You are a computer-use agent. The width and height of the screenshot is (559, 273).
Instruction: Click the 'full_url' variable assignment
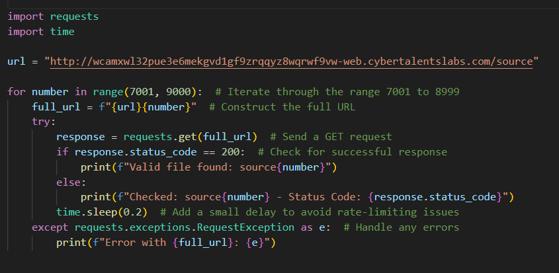(x=114, y=107)
